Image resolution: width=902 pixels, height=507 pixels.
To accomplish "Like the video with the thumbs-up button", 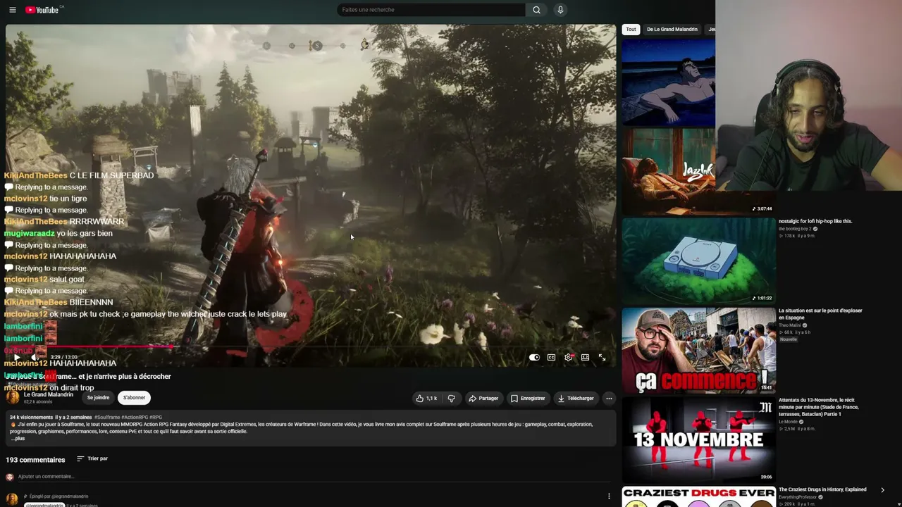I will pyautogui.click(x=426, y=399).
